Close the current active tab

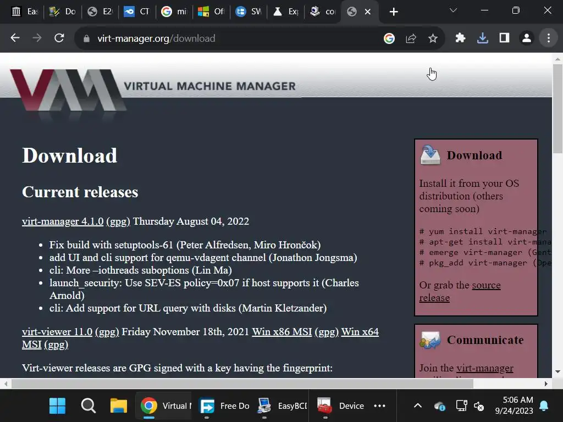coord(368,12)
